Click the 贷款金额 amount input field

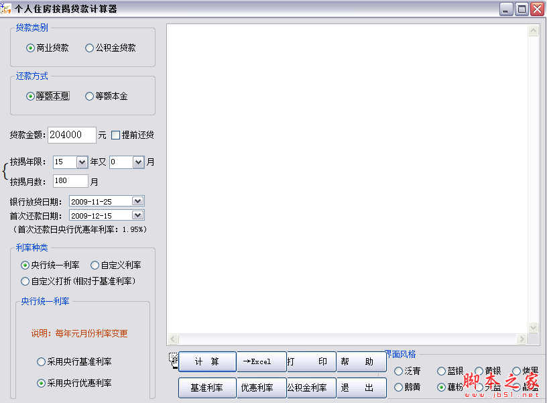pyautogui.click(x=71, y=135)
